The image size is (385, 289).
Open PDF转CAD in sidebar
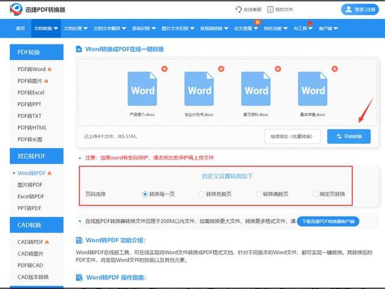coord(30,265)
